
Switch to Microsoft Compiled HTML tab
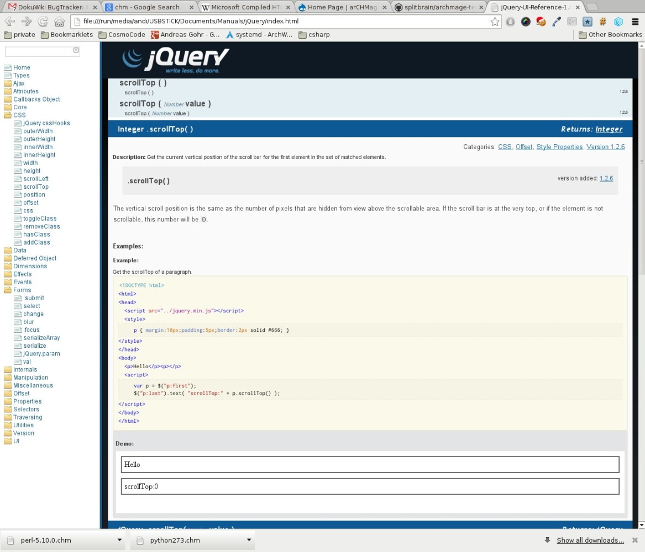click(246, 7)
